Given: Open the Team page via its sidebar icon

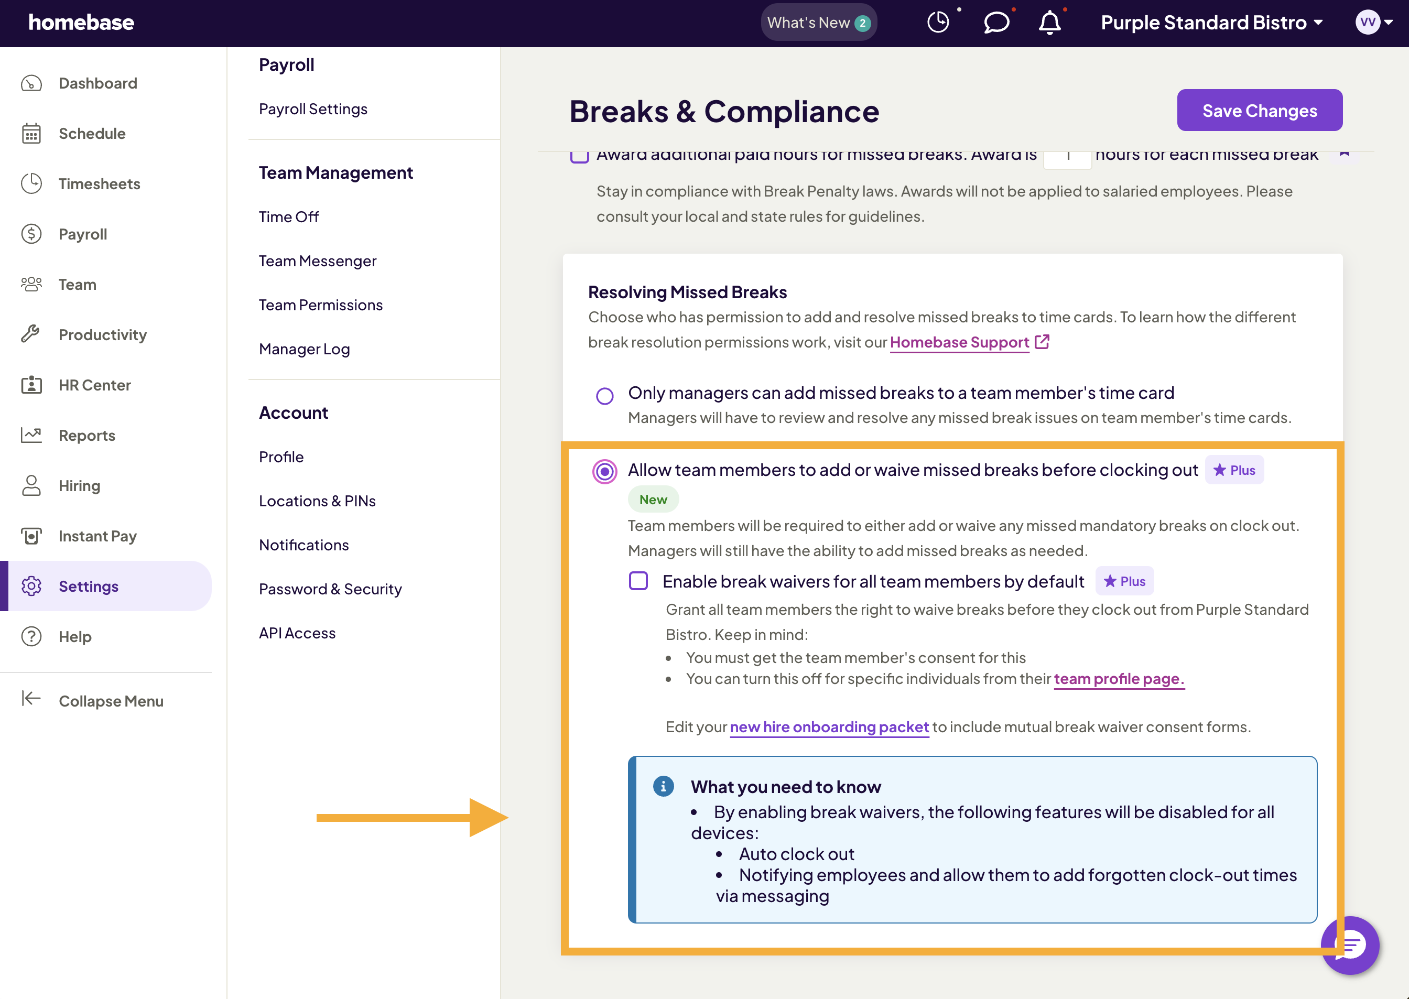Looking at the screenshot, I should coord(32,284).
